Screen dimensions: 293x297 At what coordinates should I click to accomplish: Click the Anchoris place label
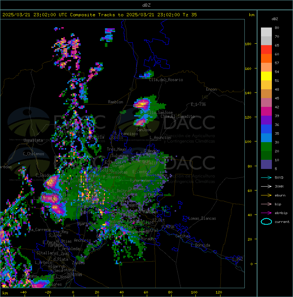[x=82, y=240]
